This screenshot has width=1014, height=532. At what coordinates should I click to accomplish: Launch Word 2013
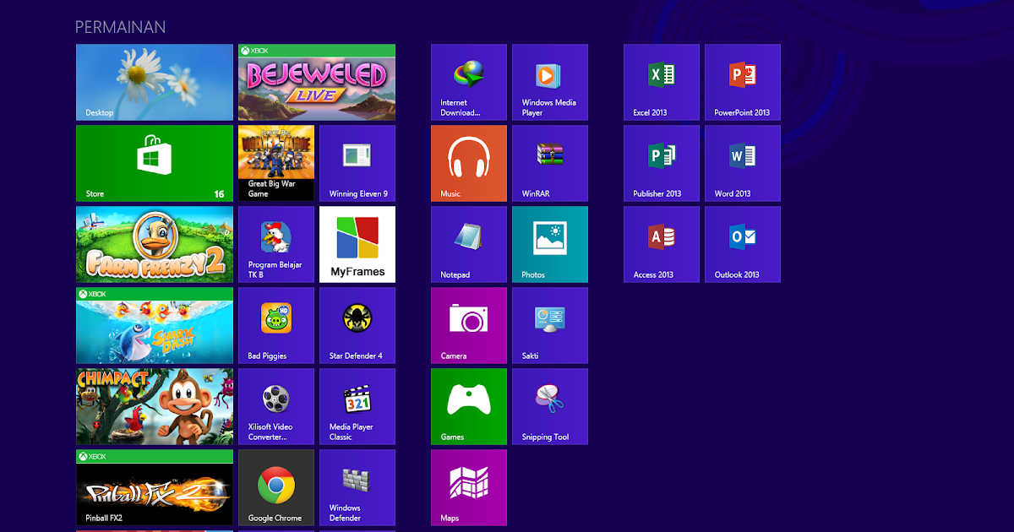[743, 163]
